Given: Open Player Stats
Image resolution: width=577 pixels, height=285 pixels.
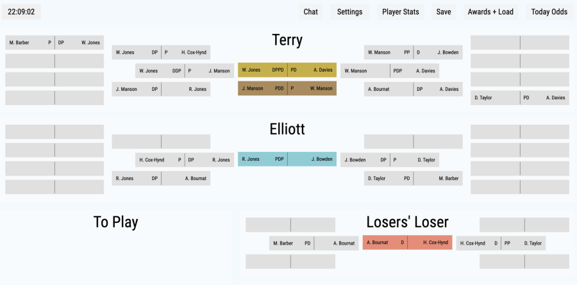Looking at the screenshot, I should 400,12.
